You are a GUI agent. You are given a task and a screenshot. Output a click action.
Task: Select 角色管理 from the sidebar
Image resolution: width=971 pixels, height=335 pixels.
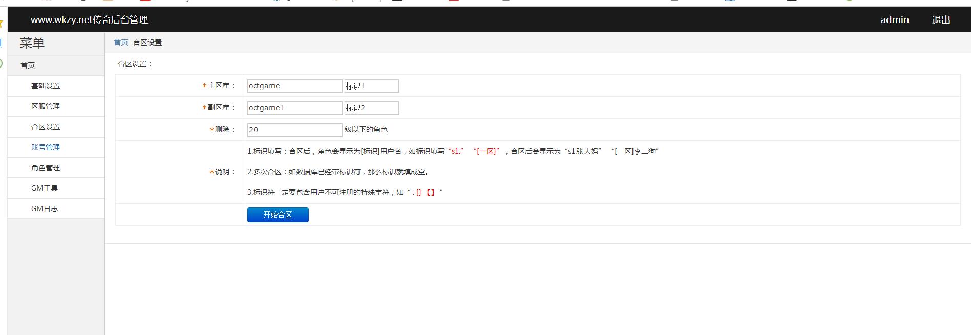click(x=46, y=168)
